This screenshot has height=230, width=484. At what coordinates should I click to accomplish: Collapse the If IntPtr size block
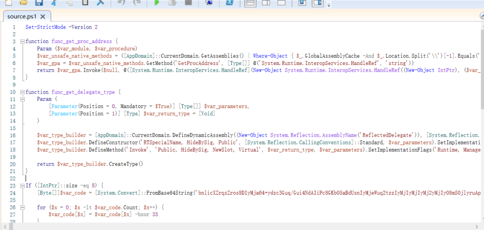pyautogui.click(x=22, y=186)
